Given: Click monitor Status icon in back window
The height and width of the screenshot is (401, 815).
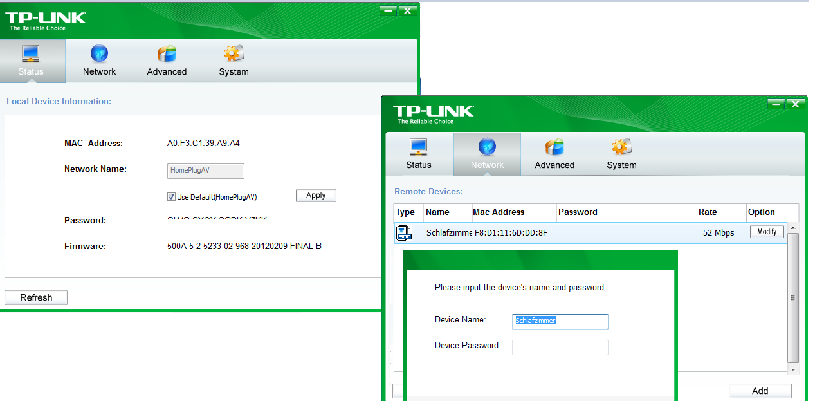Looking at the screenshot, I should tap(31, 53).
